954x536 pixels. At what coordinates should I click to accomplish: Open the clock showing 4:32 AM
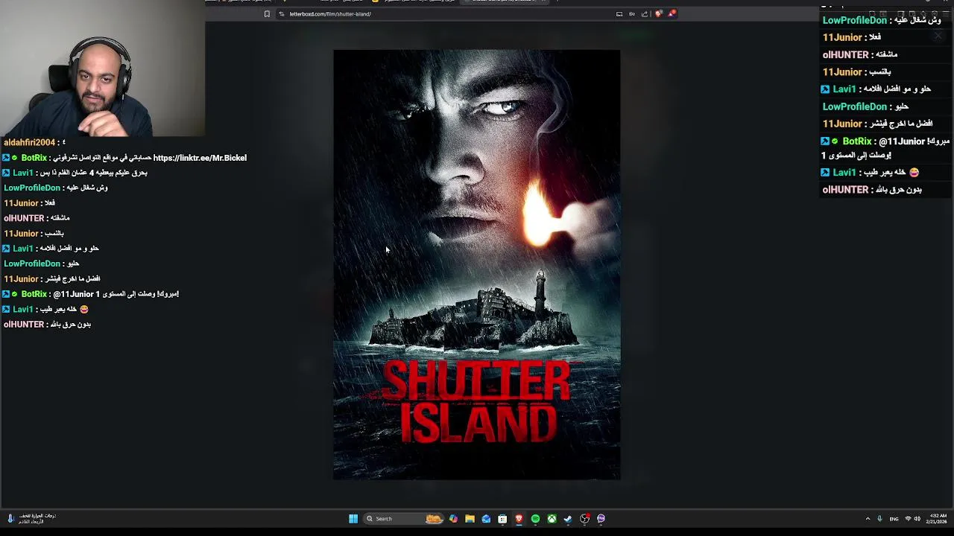click(937, 519)
